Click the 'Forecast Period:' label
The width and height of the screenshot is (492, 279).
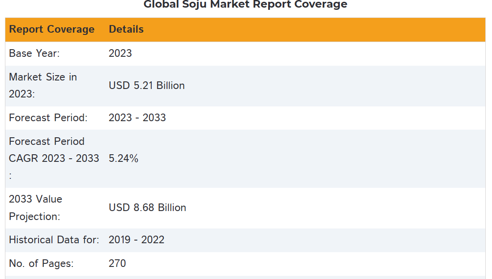48,118
